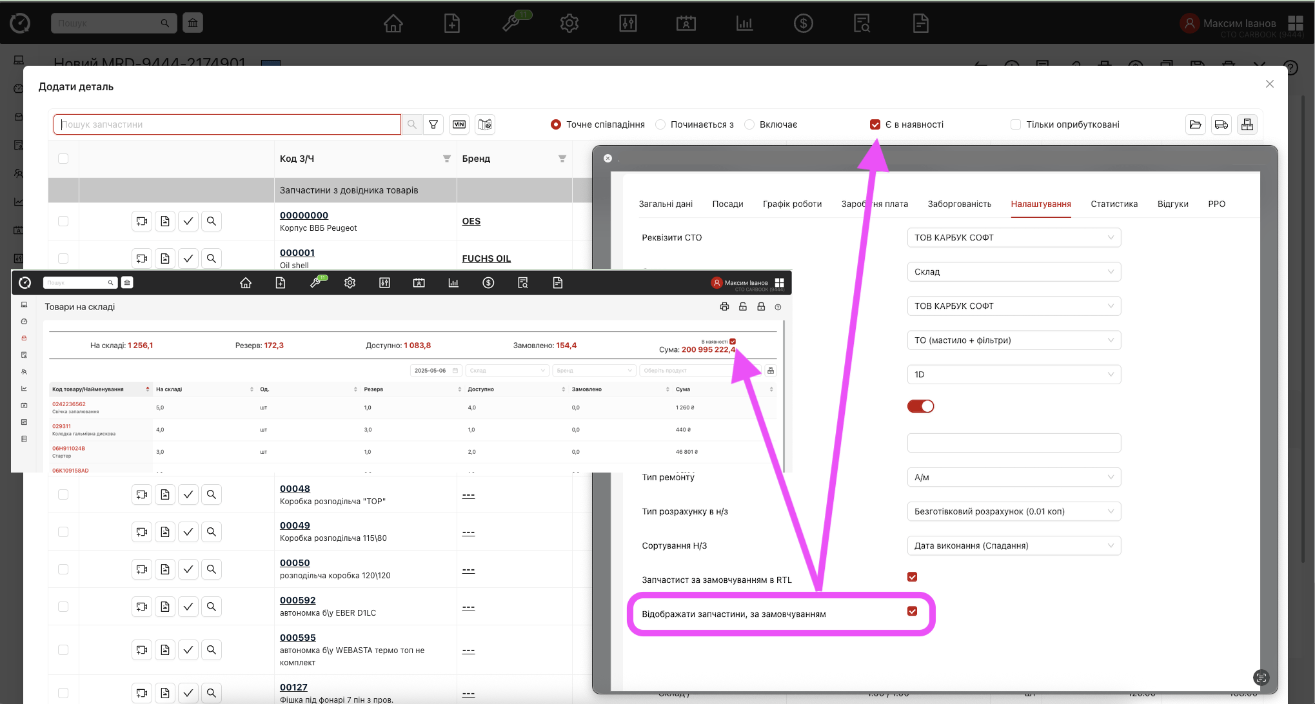
Task: Click the VIN search icon
Action: 459,124
